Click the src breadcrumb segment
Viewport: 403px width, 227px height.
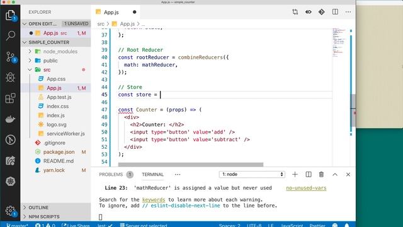[x=101, y=24]
